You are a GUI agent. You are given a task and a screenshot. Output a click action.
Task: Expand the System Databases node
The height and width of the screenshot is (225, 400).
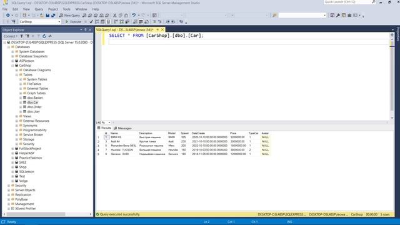tap(12, 52)
